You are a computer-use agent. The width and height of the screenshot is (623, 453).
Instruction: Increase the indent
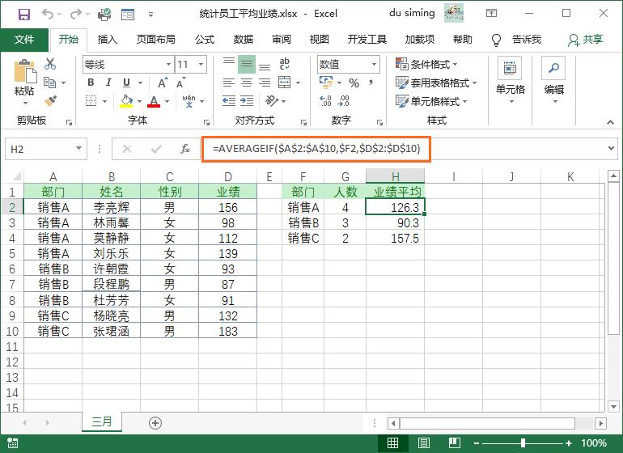(x=247, y=101)
